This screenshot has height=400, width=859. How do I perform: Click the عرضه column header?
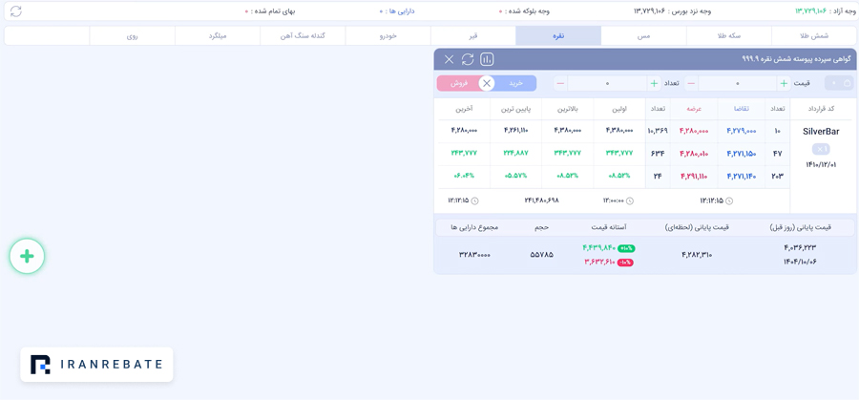pos(694,109)
